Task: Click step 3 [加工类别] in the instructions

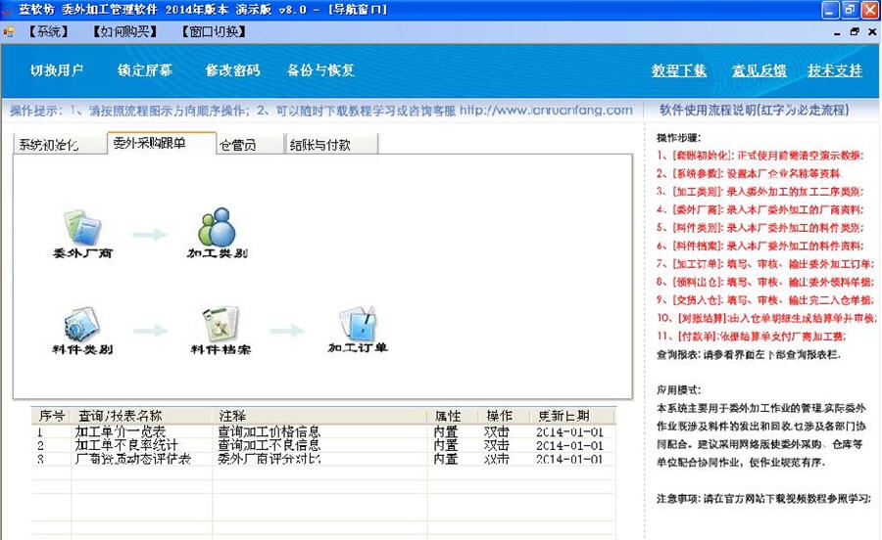Action: [x=759, y=192]
